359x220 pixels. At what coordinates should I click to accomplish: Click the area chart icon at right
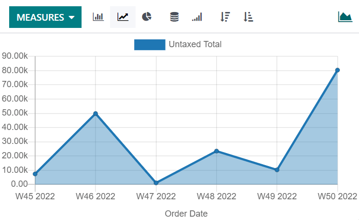point(345,17)
